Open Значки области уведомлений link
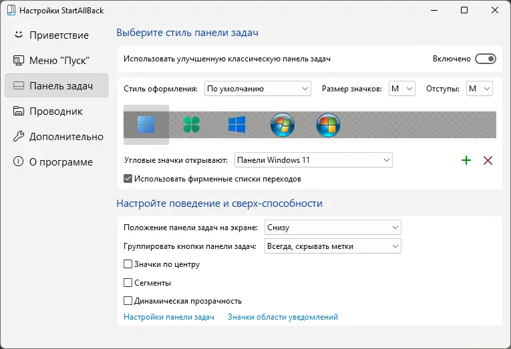The height and width of the screenshot is (349, 511). pos(283,317)
